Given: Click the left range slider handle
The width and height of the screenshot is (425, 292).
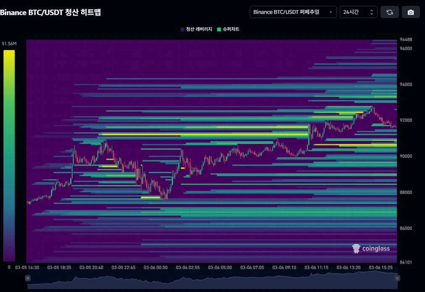Looking at the screenshot, I should (x=28, y=278).
